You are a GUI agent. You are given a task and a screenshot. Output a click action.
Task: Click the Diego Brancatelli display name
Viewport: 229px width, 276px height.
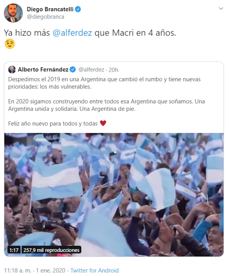coord(50,9)
